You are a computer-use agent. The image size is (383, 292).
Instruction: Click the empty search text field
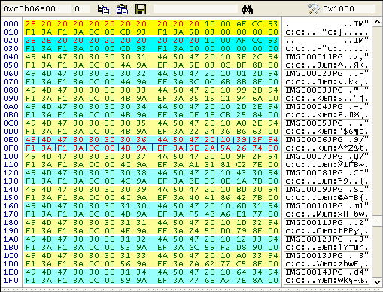tap(196, 9)
